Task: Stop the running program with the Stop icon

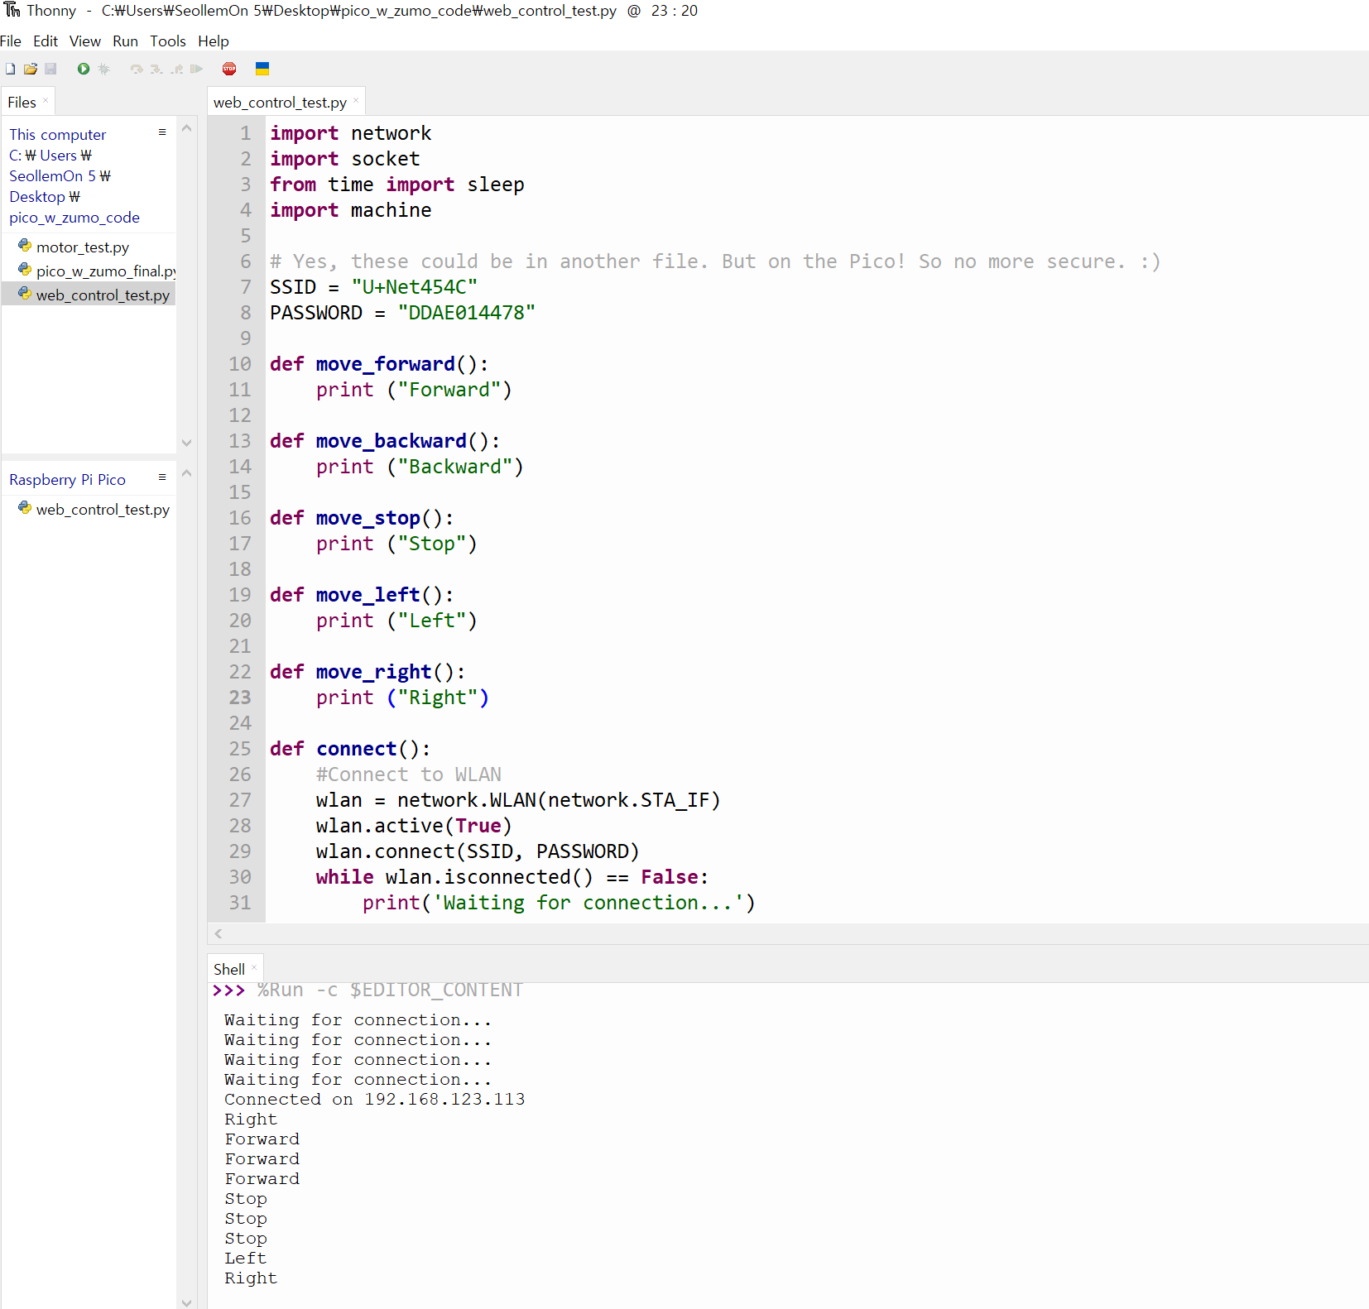Action: [229, 69]
